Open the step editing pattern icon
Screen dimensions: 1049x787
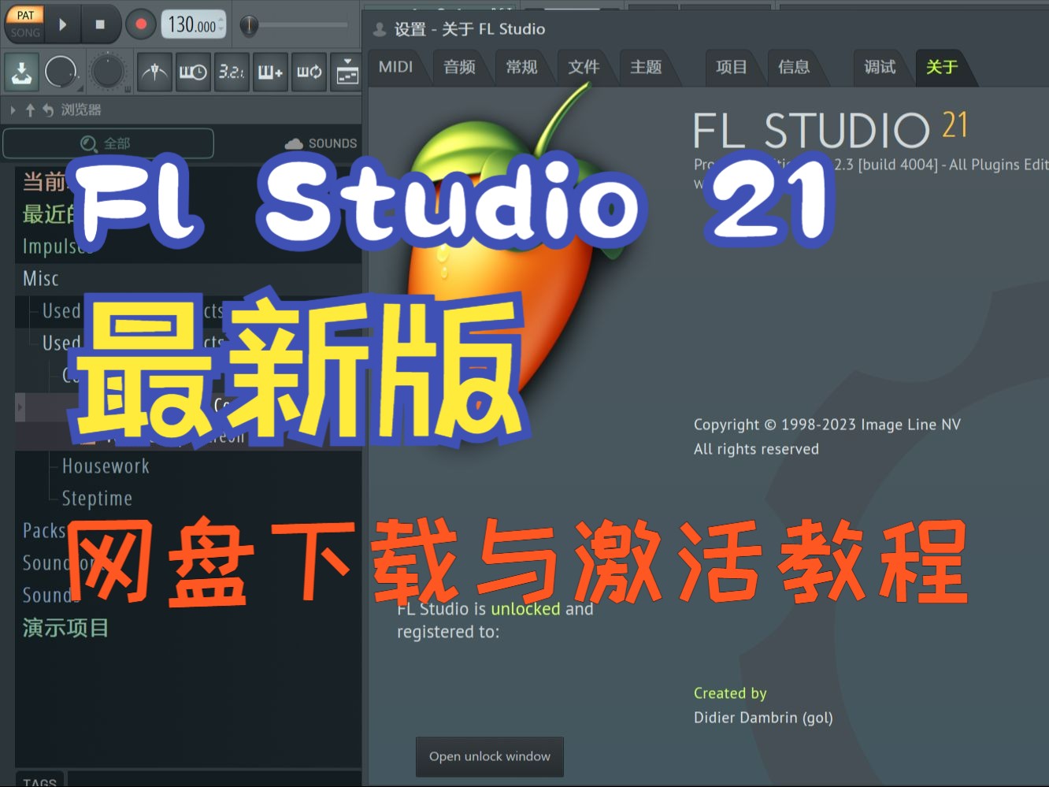tap(347, 72)
